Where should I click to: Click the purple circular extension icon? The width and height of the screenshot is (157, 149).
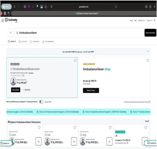(25, 7)
